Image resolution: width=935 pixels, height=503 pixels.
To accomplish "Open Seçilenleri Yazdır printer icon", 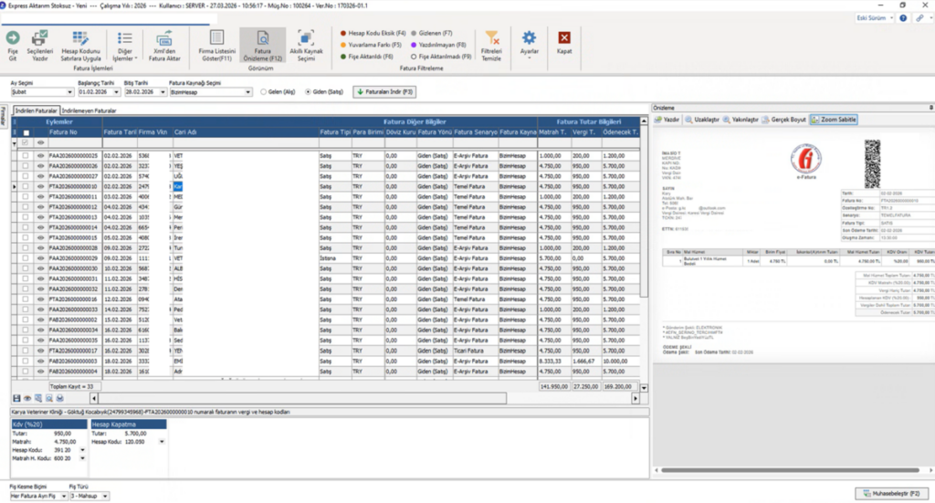I will click(39, 38).
